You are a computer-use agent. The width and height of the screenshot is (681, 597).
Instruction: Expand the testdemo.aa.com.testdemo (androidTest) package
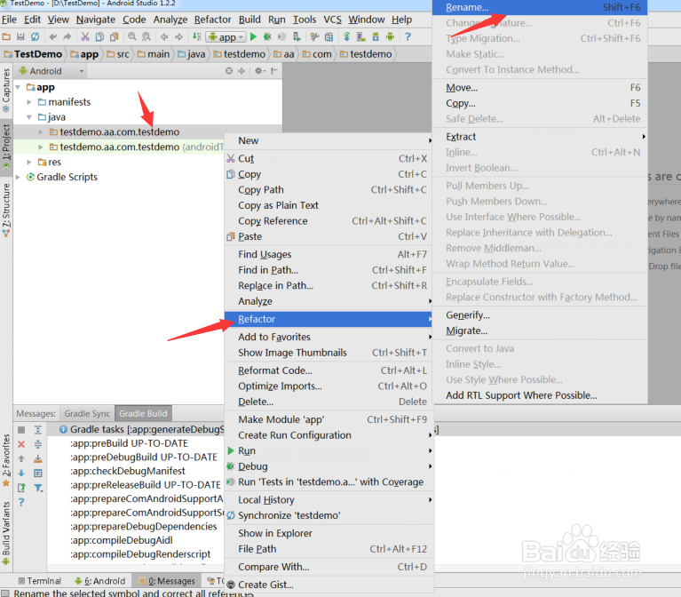(40, 147)
